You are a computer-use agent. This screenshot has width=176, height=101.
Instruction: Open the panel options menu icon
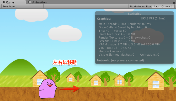click(x=173, y=3)
